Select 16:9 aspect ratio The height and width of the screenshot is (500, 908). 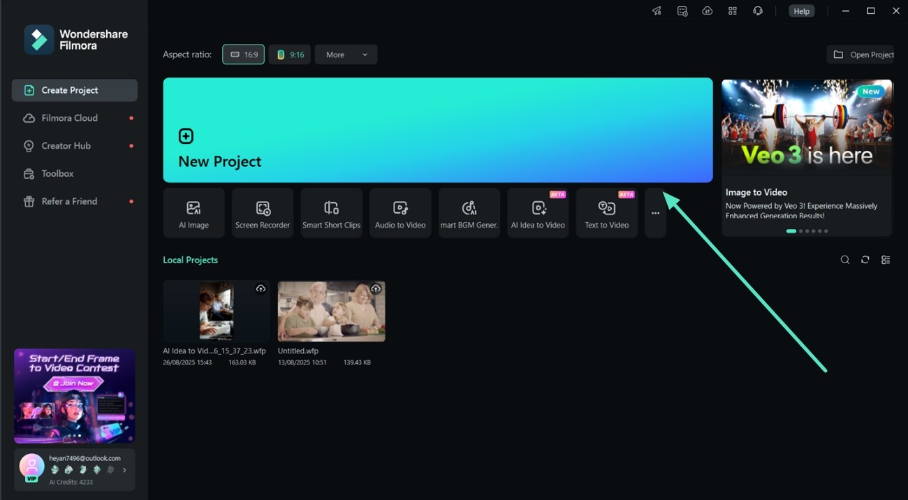coord(244,54)
